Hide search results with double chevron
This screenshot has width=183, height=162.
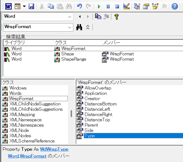pos(88,27)
